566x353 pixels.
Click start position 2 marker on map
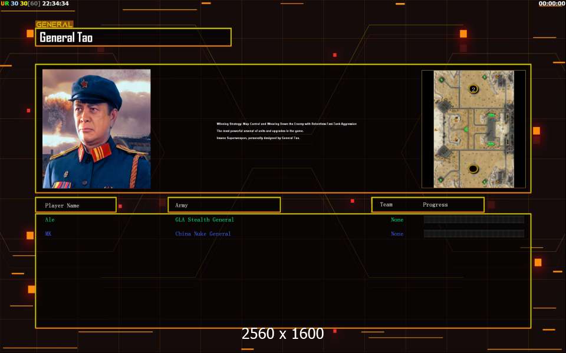click(473, 89)
